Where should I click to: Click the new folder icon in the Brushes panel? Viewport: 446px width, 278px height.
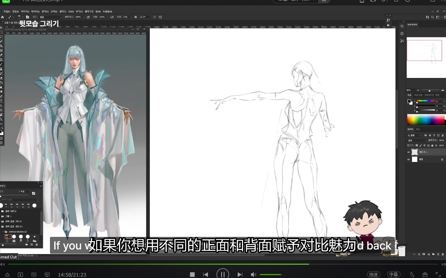coord(27,244)
